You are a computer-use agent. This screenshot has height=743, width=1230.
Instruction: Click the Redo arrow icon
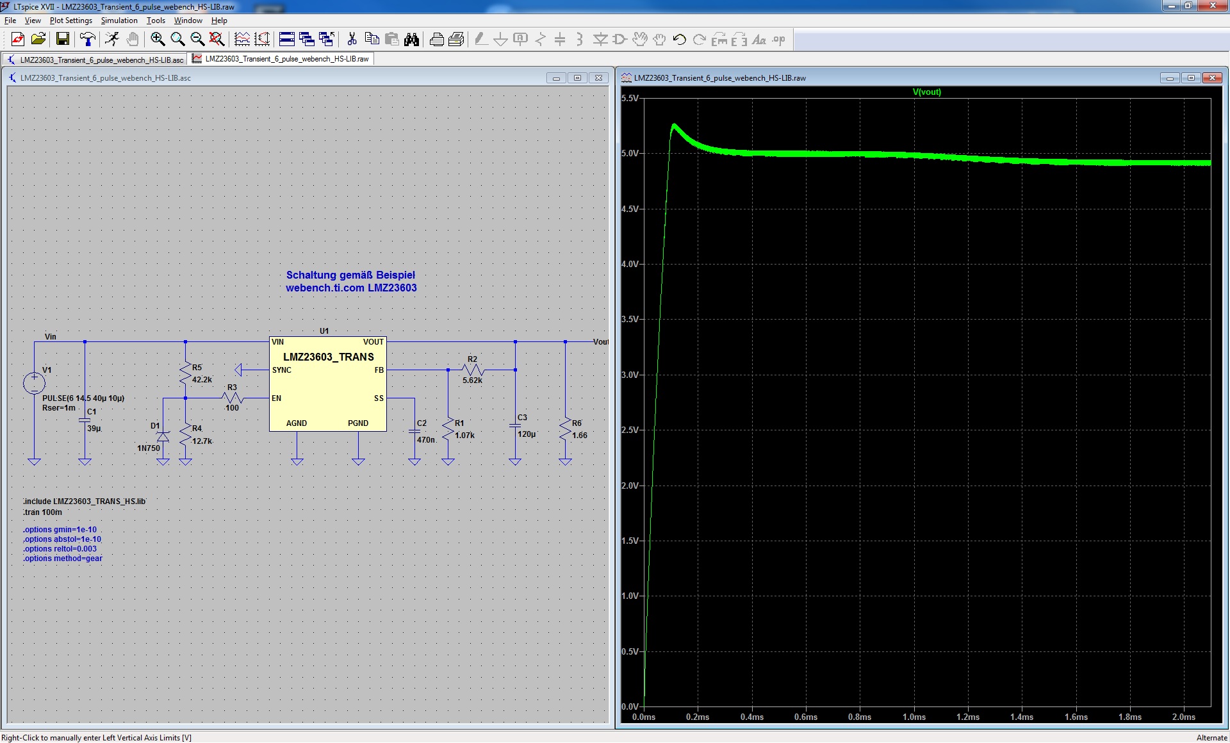(700, 40)
